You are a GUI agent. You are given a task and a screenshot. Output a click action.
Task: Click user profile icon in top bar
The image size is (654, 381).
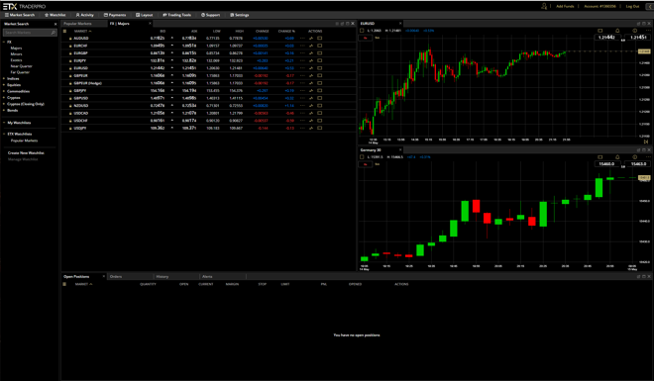point(544,6)
